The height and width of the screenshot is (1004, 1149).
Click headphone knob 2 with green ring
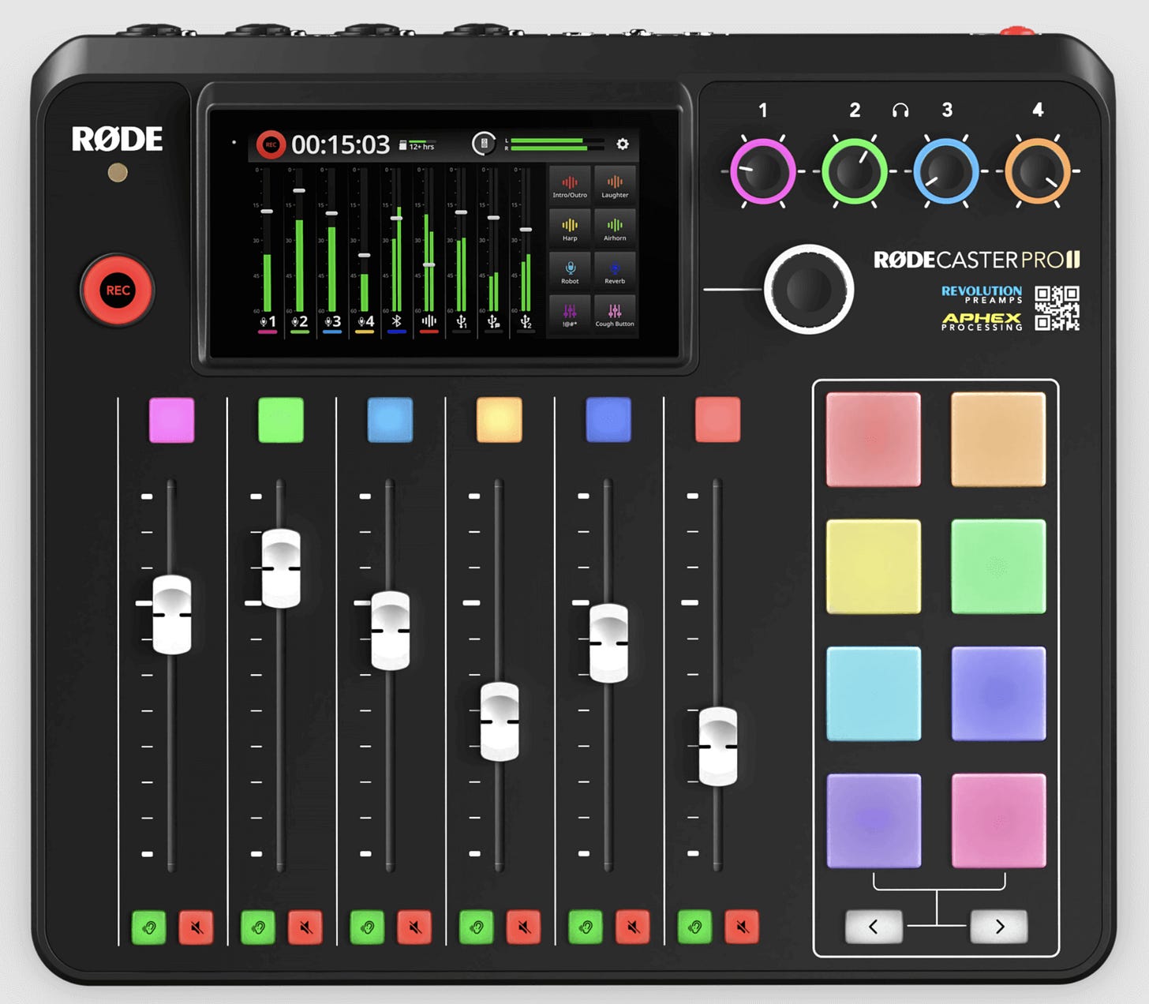click(855, 171)
